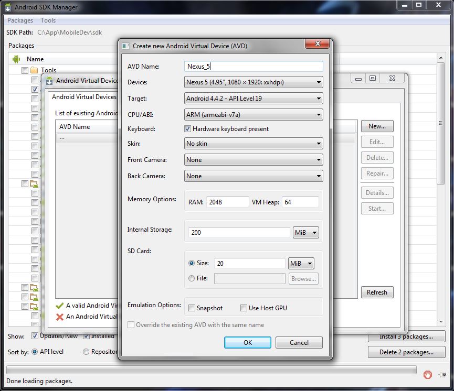This screenshot has width=454, height=391.
Task: Click the packages list scroll-up arrow
Action: 441,58
